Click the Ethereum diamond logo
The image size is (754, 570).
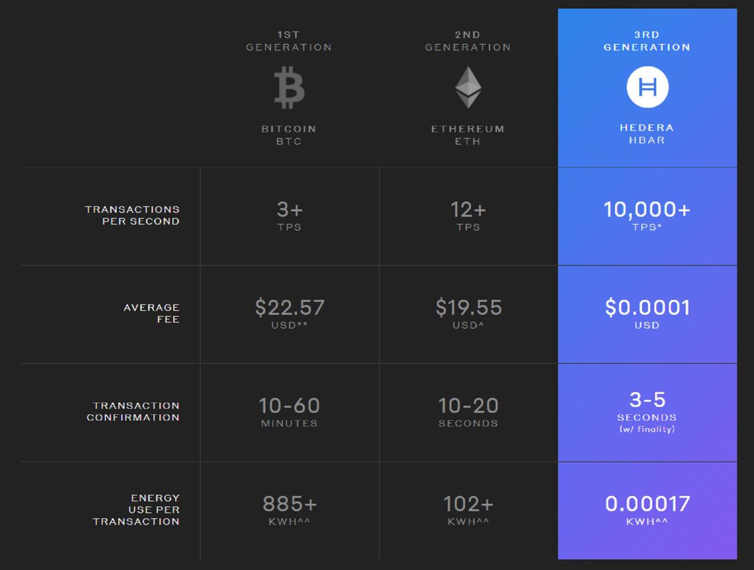pyautogui.click(x=468, y=87)
